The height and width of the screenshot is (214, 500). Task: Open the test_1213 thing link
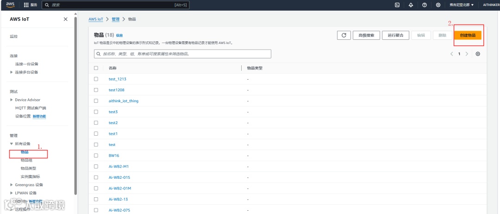point(118,79)
